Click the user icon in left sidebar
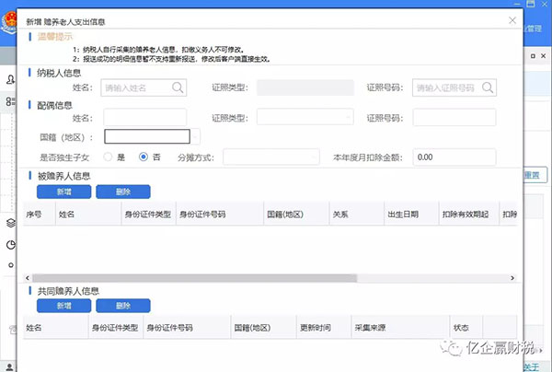Viewport: 552px width, 372px height. point(10,79)
